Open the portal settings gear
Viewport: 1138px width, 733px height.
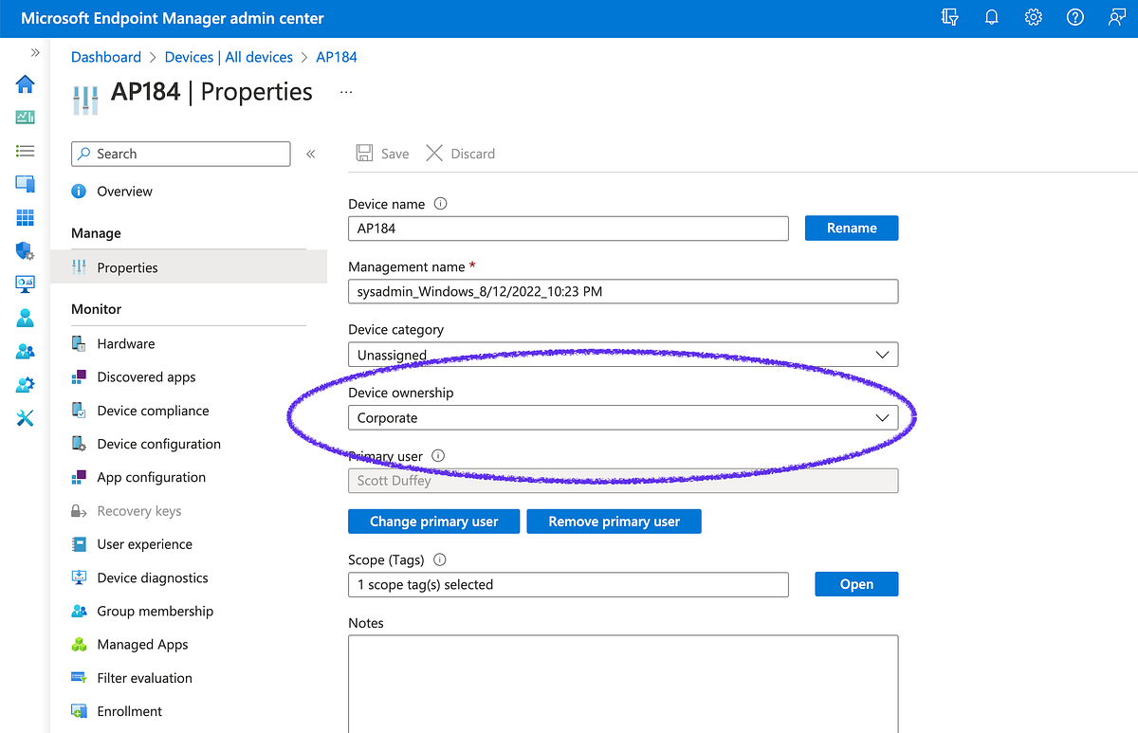click(1033, 17)
